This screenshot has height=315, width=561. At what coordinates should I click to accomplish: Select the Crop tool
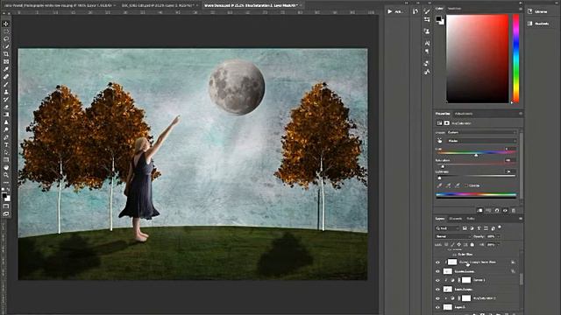point(6,54)
